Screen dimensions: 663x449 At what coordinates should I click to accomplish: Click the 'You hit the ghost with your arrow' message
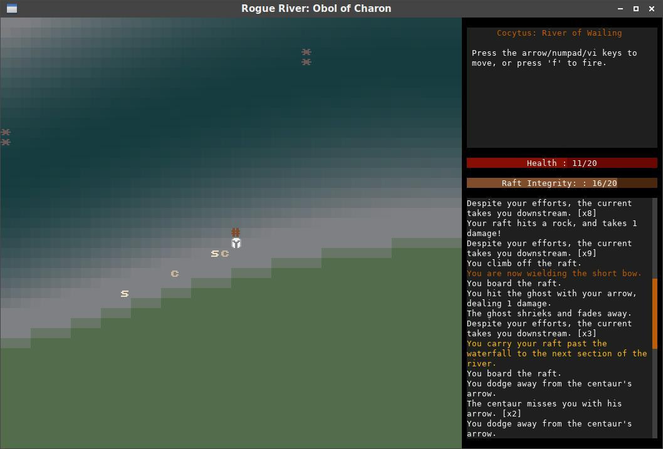point(551,298)
